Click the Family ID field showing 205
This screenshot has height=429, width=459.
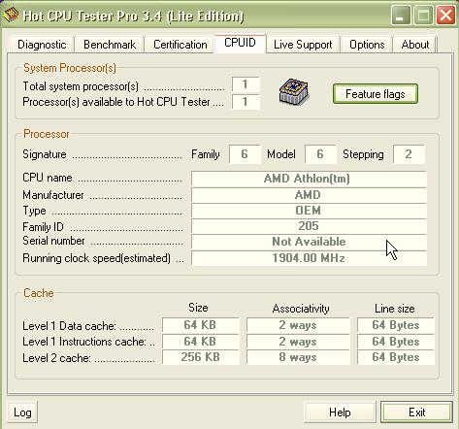point(309,226)
